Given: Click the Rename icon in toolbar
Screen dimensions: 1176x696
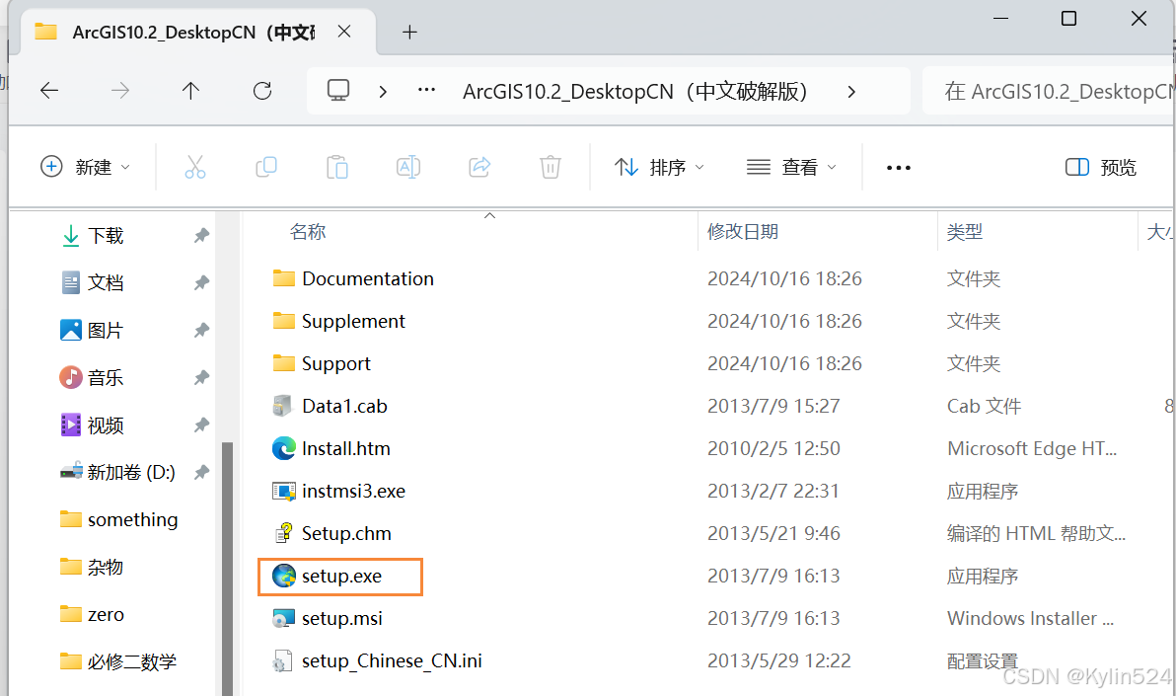Looking at the screenshot, I should pyautogui.click(x=408, y=167).
